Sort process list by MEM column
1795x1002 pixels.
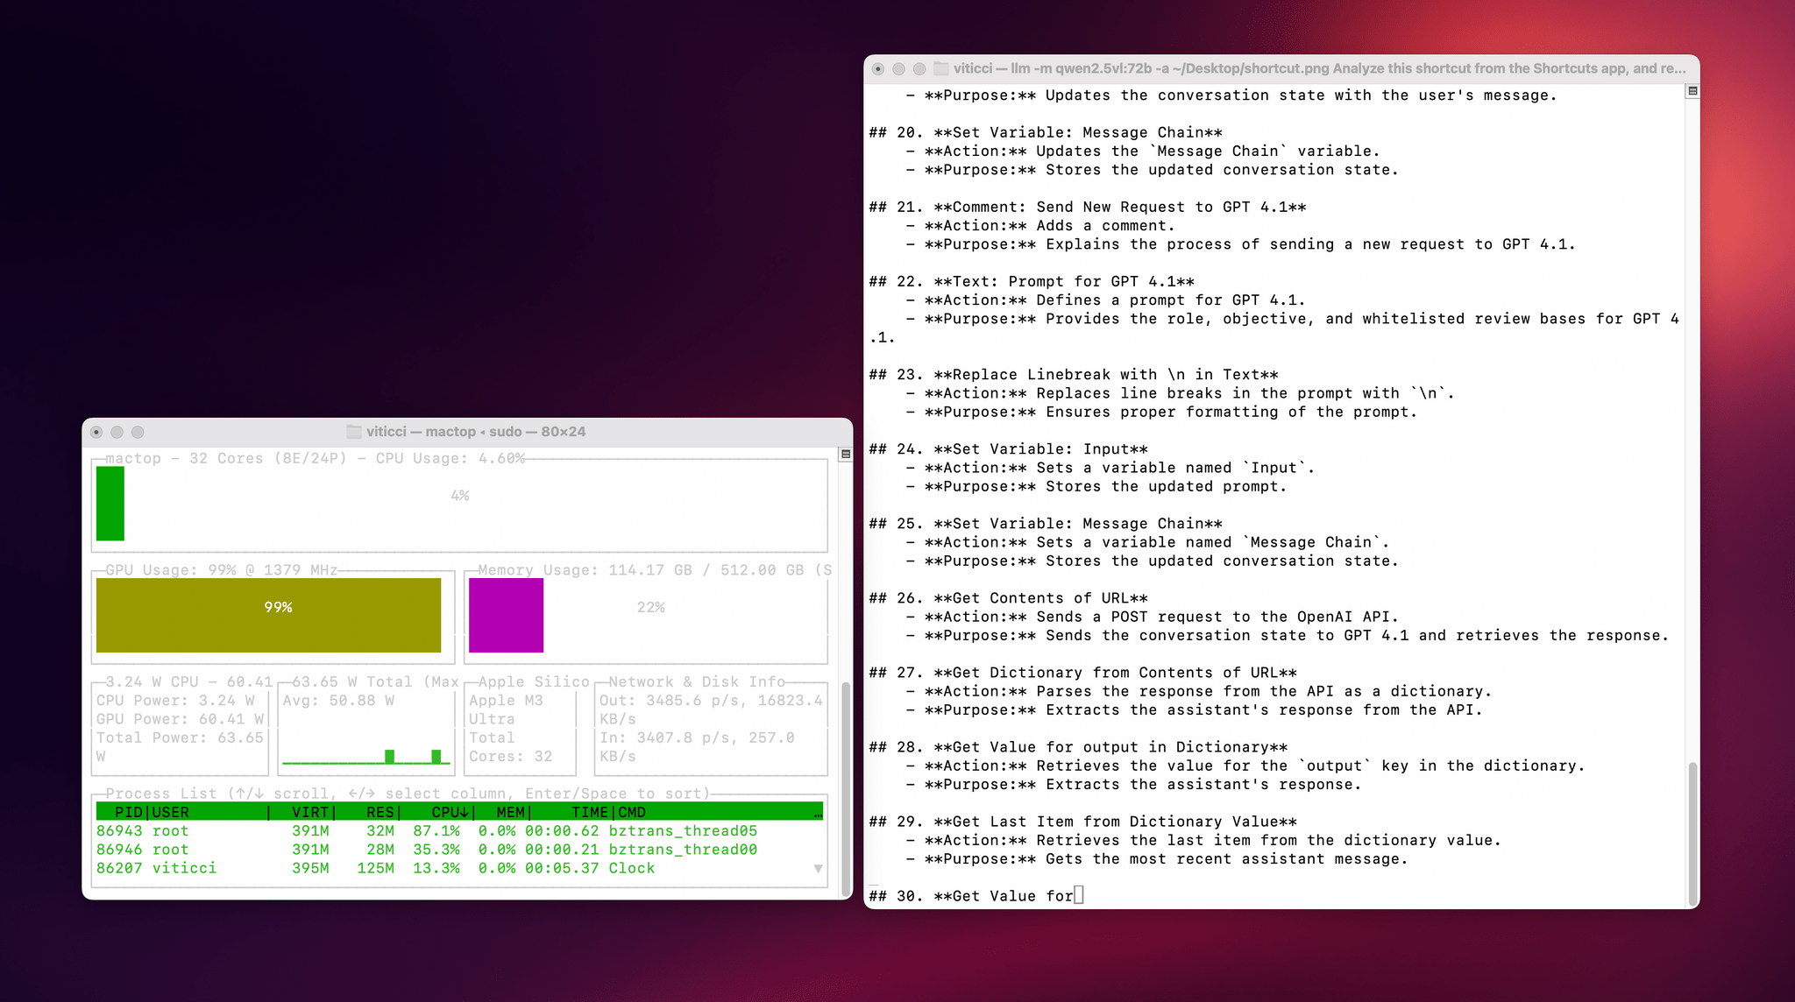coord(510,812)
